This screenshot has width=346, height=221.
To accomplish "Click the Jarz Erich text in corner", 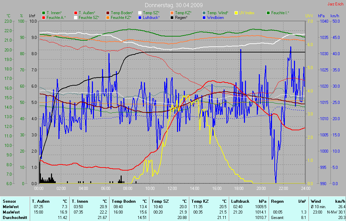I will point(336,4).
